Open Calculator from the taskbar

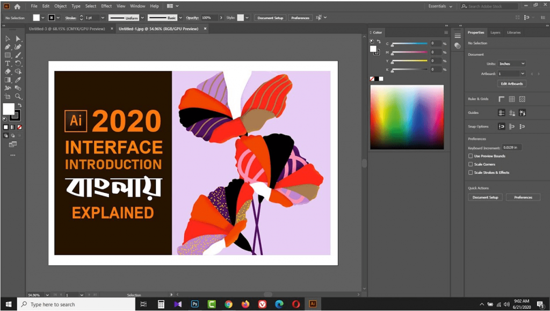coord(161,304)
